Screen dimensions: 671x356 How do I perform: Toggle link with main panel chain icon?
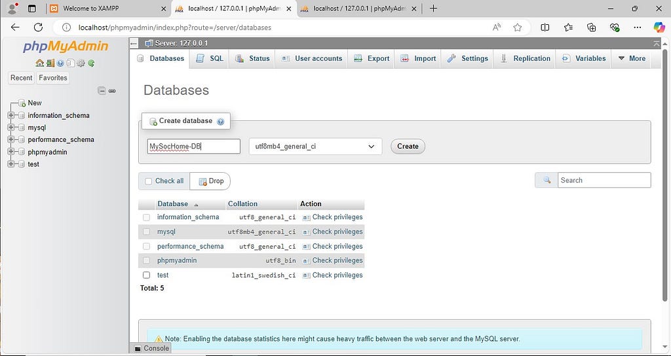click(x=112, y=90)
